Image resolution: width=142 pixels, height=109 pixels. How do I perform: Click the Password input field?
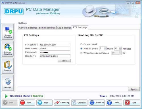tap(55, 52)
